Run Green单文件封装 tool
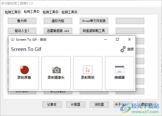The height and width of the screenshot is (116, 162). [94, 21]
